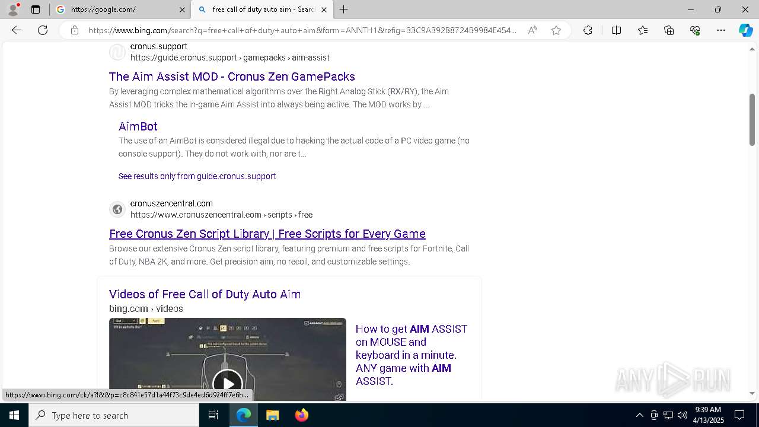
Task: Launch Firefox from the taskbar
Action: point(301,415)
